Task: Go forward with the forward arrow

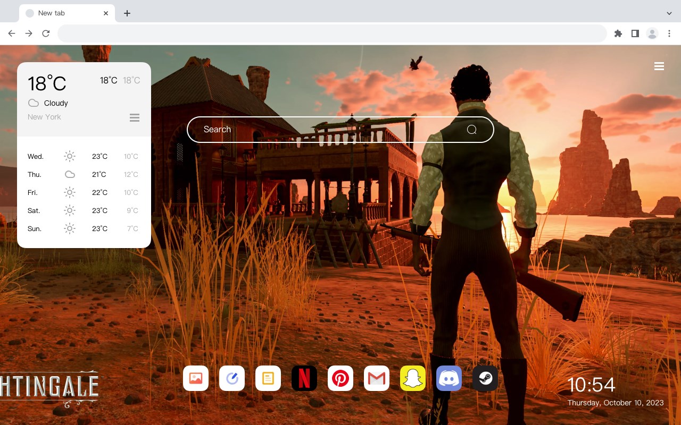Action: (29, 33)
